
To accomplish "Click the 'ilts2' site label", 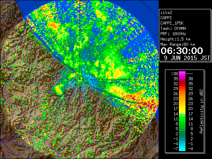I will pos(166,13).
